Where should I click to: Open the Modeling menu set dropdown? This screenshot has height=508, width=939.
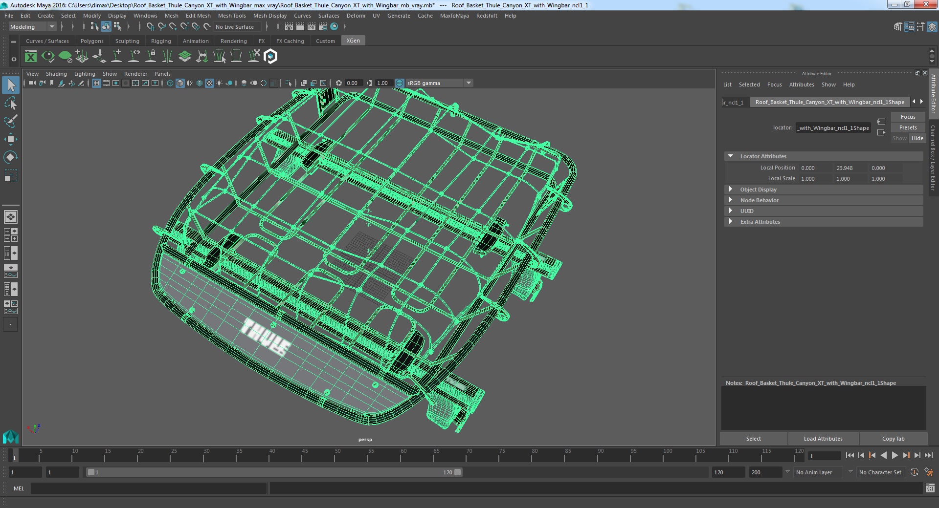point(32,27)
